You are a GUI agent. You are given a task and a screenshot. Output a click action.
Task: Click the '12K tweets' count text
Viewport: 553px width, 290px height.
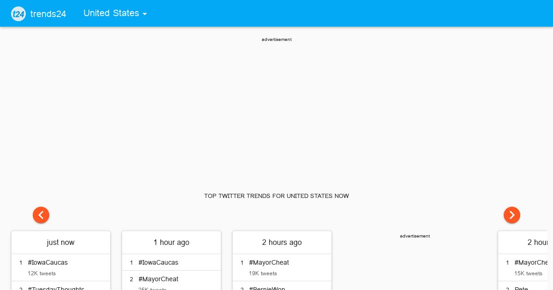pyautogui.click(x=41, y=273)
